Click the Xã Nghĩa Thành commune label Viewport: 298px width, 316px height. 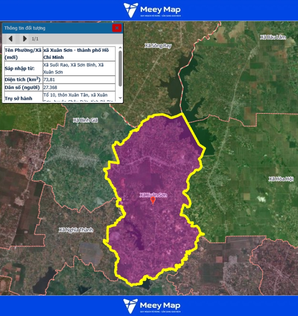click(x=76, y=230)
